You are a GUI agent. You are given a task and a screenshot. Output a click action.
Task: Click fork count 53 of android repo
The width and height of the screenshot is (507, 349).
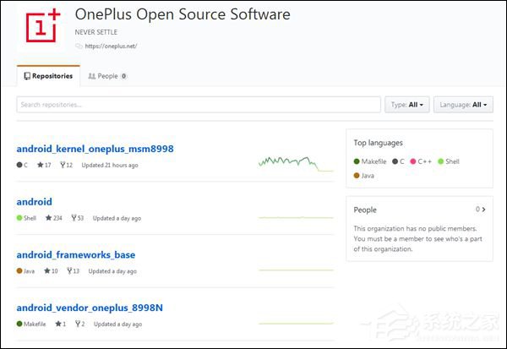[x=78, y=218]
